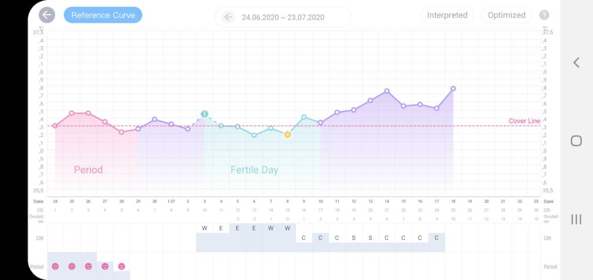Tap the period icon for date 24
Viewport: 593px width, 280px height.
coord(55,266)
